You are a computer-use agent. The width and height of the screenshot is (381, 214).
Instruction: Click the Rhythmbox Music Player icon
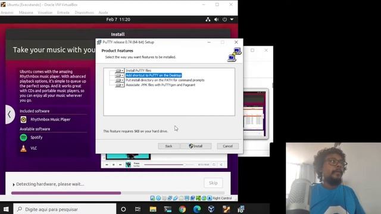[23, 119]
